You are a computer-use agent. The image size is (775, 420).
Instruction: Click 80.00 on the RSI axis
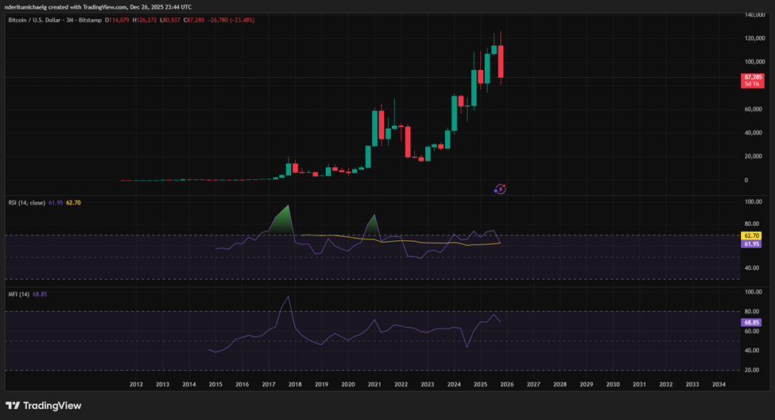pyautogui.click(x=754, y=224)
